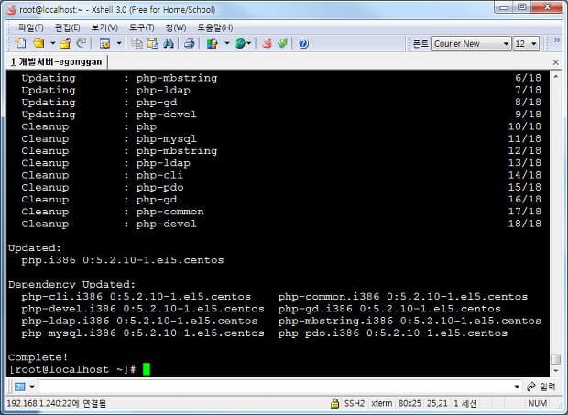568x415 pixels.
Task: Click SSH2 in the status bar
Action: pyautogui.click(x=355, y=403)
